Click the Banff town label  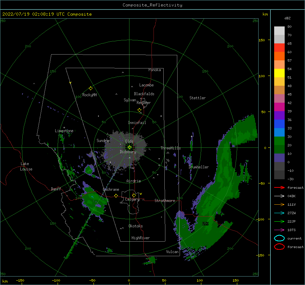coord(56,189)
